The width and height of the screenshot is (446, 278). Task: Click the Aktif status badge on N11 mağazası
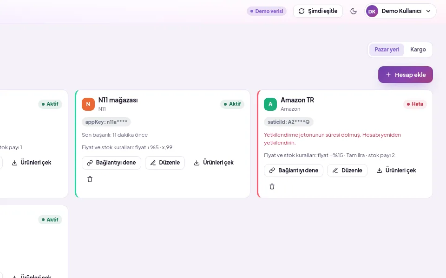point(232,104)
